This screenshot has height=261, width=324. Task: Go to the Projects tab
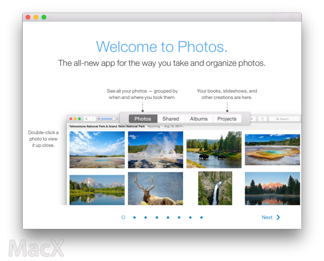227,119
